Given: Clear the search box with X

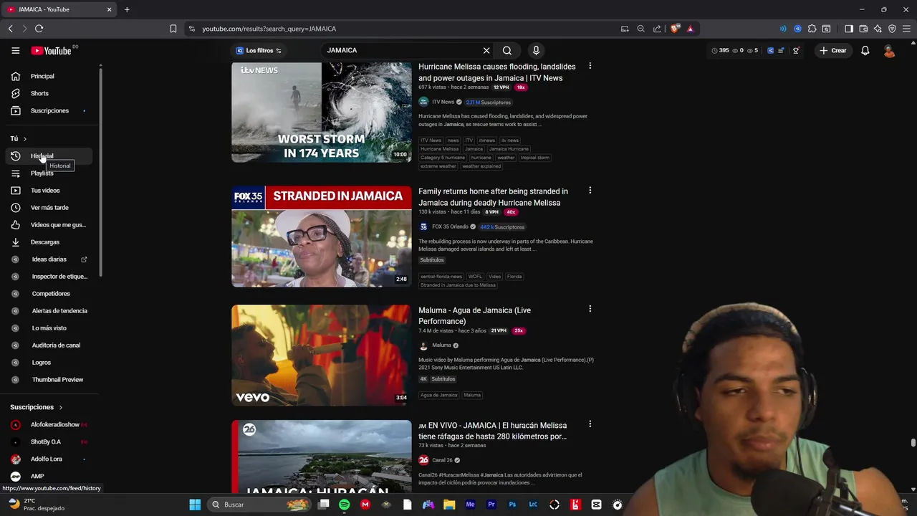Looking at the screenshot, I should pos(486,50).
